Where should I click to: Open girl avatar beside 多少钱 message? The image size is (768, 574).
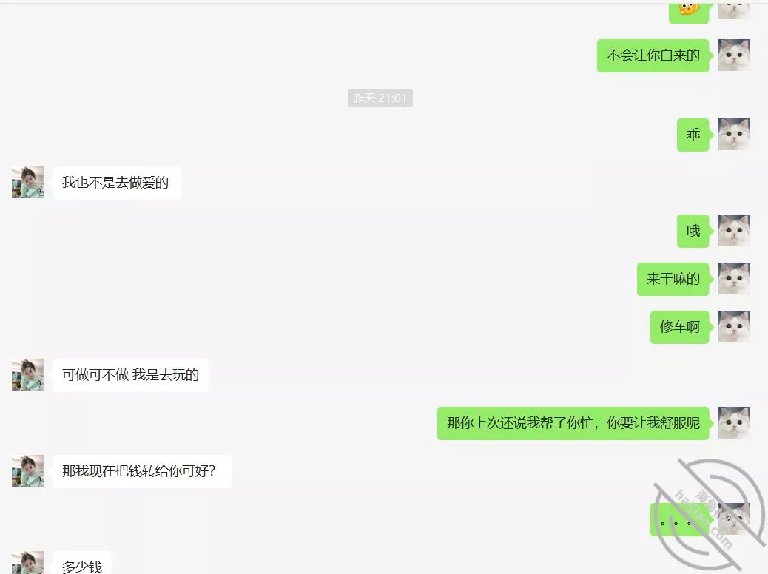[x=27, y=563]
